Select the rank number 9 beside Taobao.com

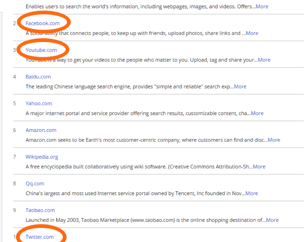(15, 210)
